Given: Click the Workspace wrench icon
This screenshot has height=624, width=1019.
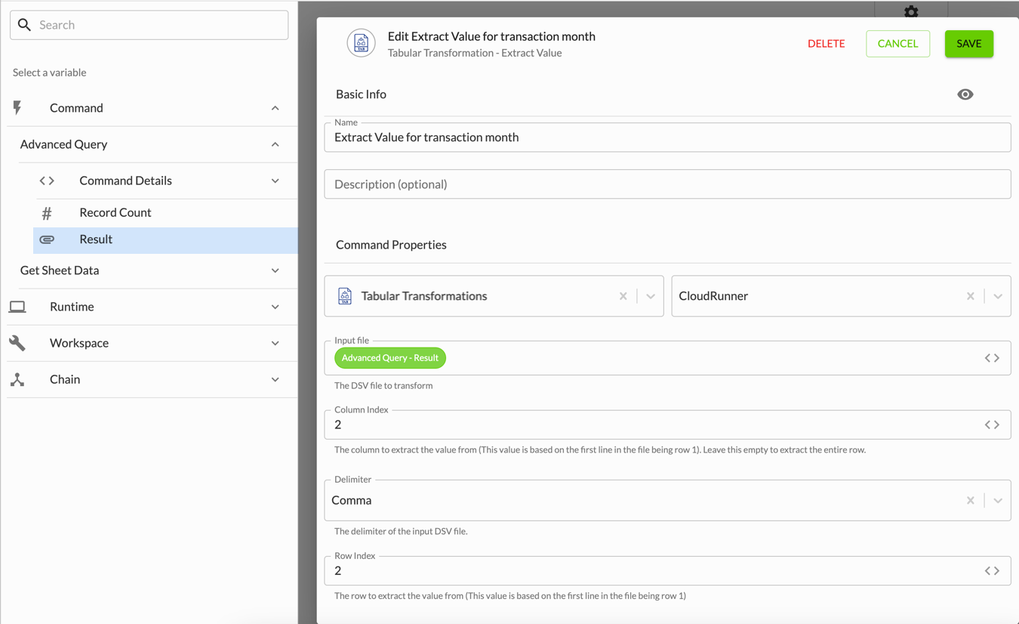Looking at the screenshot, I should coord(17,343).
